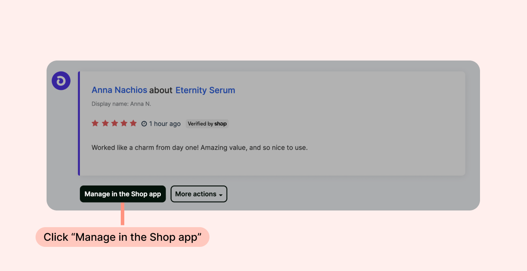Click the "1 hour ago" timestamp
This screenshot has width=527, height=271.
click(x=165, y=124)
